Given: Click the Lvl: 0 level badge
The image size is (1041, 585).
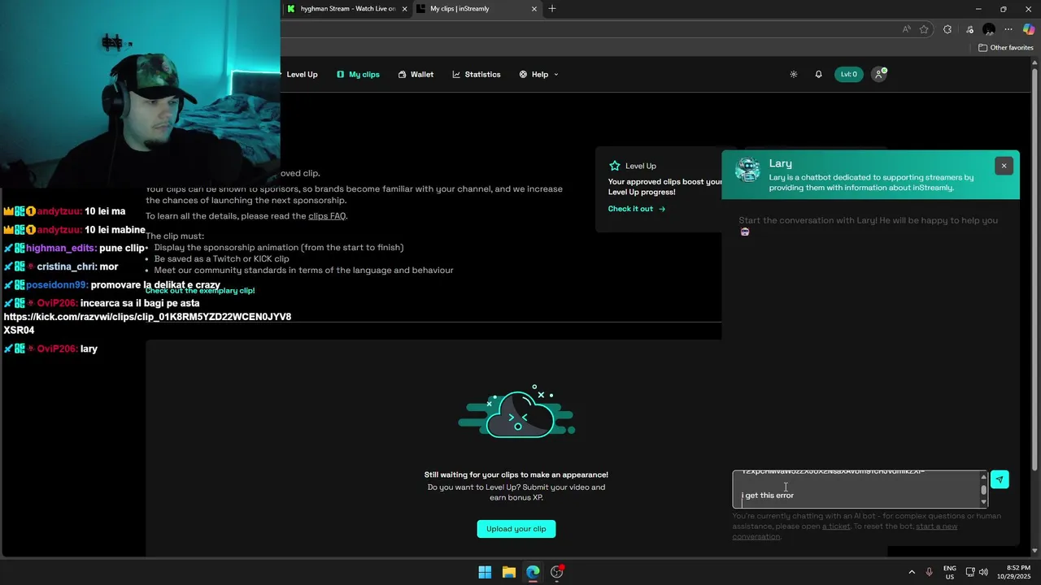Looking at the screenshot, I should pyautogui.click(x=849, y=74).
